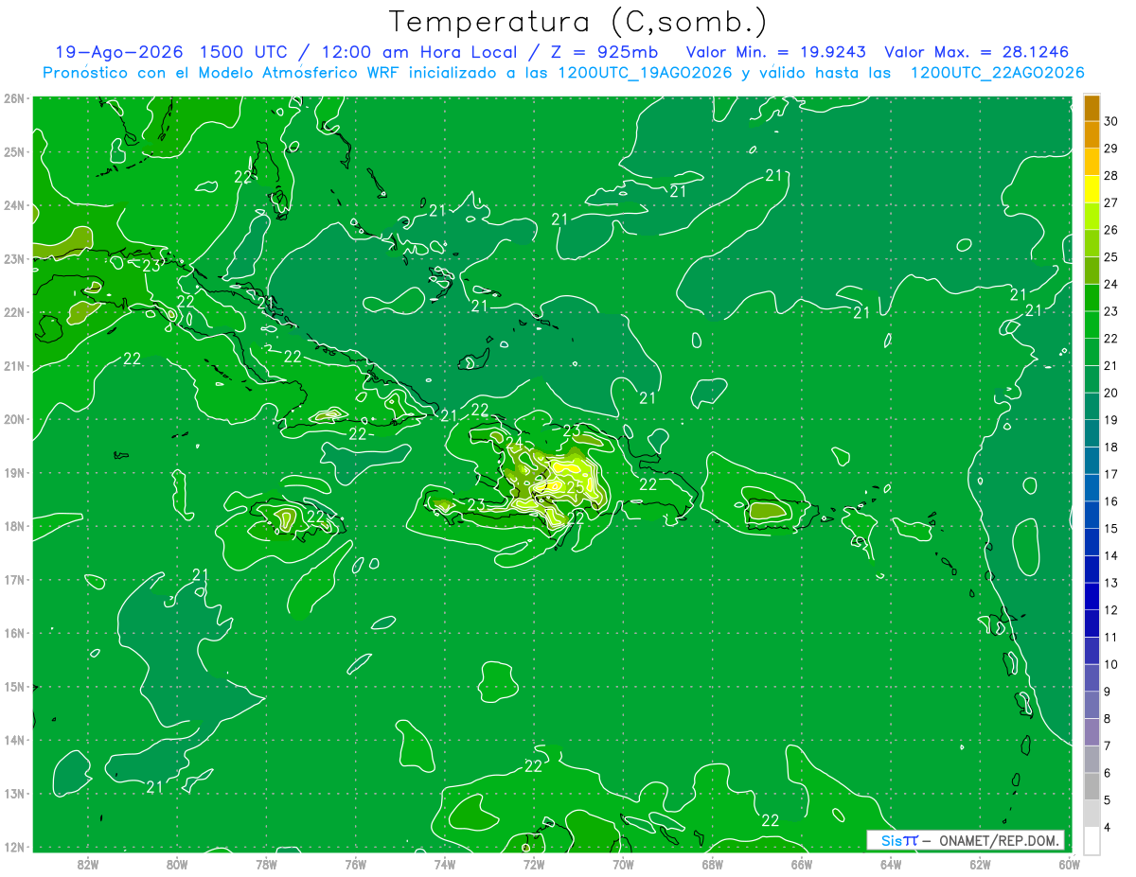Click the longitude axis label "80W"
The height and width of the screenshot is (877, 1136).
click(x=177, y=865)
